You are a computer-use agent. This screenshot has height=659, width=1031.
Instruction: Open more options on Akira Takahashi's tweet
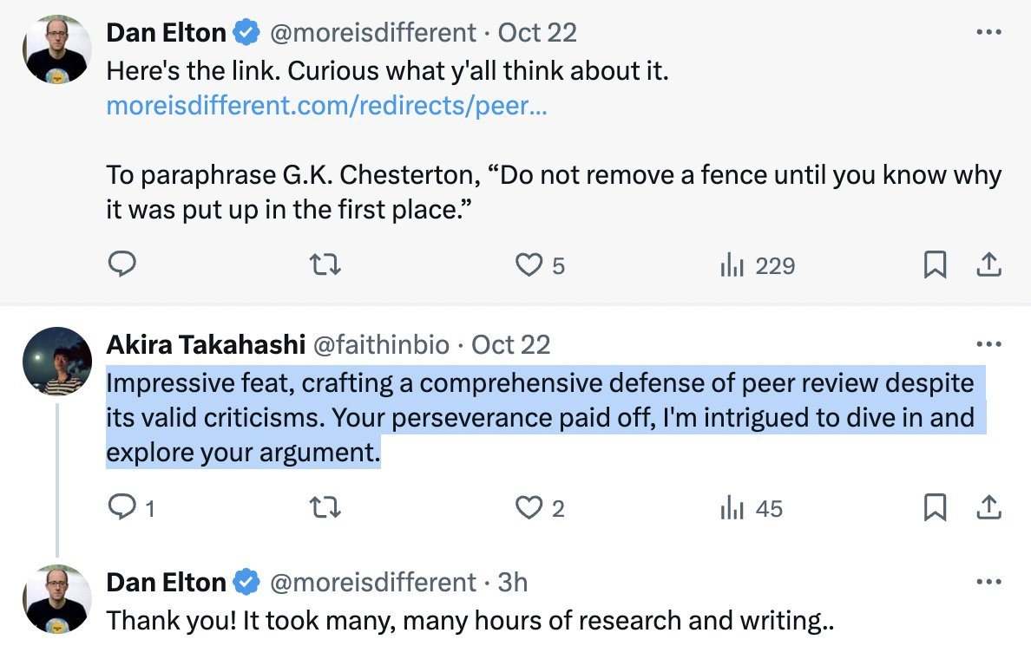pos(989,344)
